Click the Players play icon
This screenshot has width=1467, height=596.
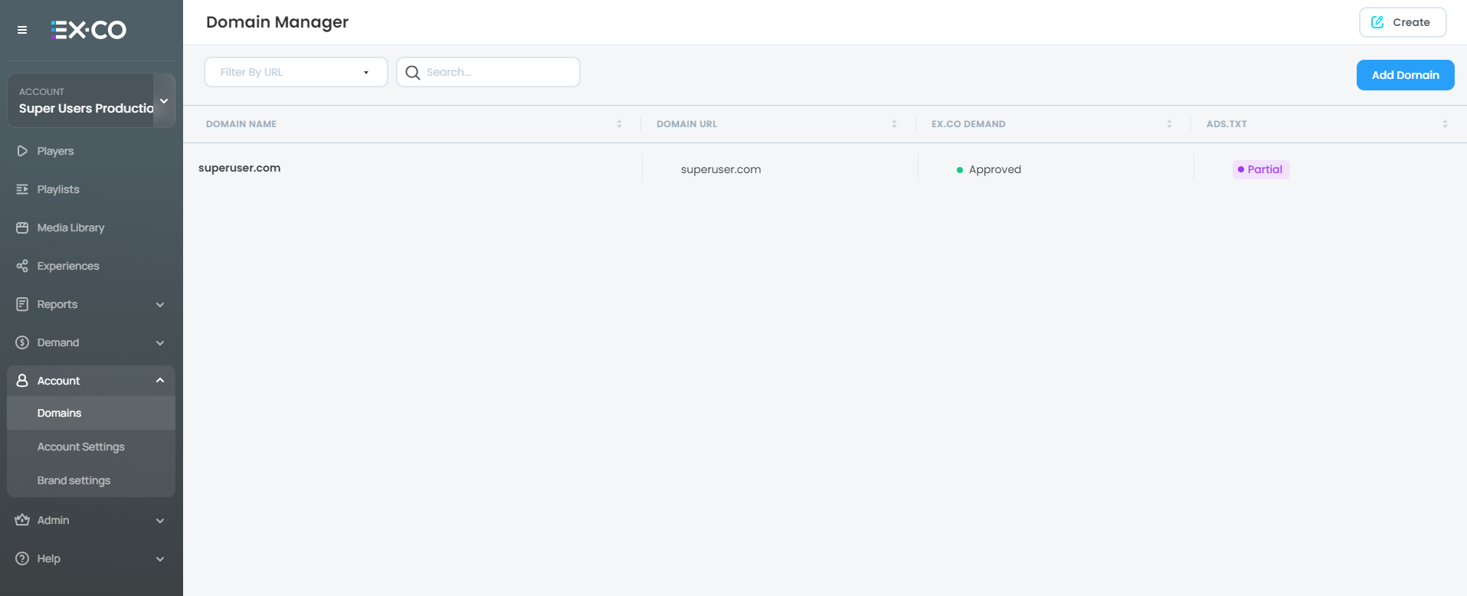point(22,151)
